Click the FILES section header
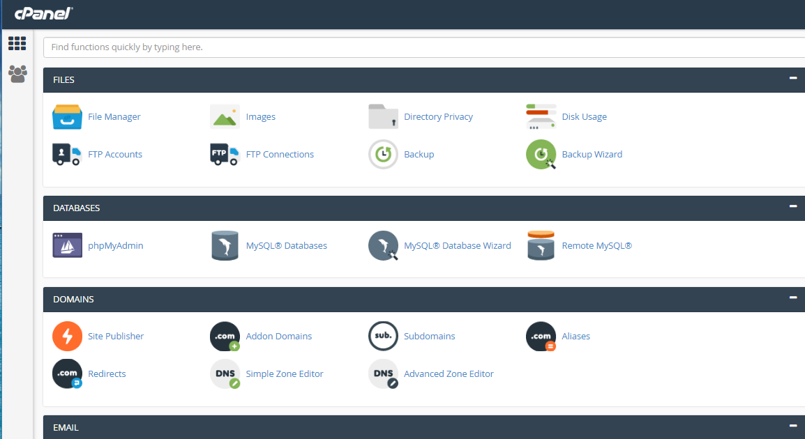 click(x=424, y=80)
